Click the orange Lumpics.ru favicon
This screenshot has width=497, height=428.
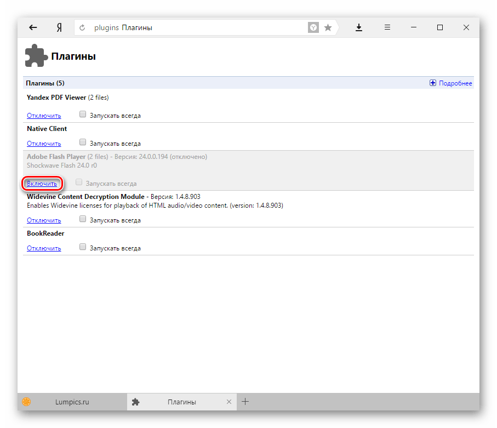coord(26,402)
